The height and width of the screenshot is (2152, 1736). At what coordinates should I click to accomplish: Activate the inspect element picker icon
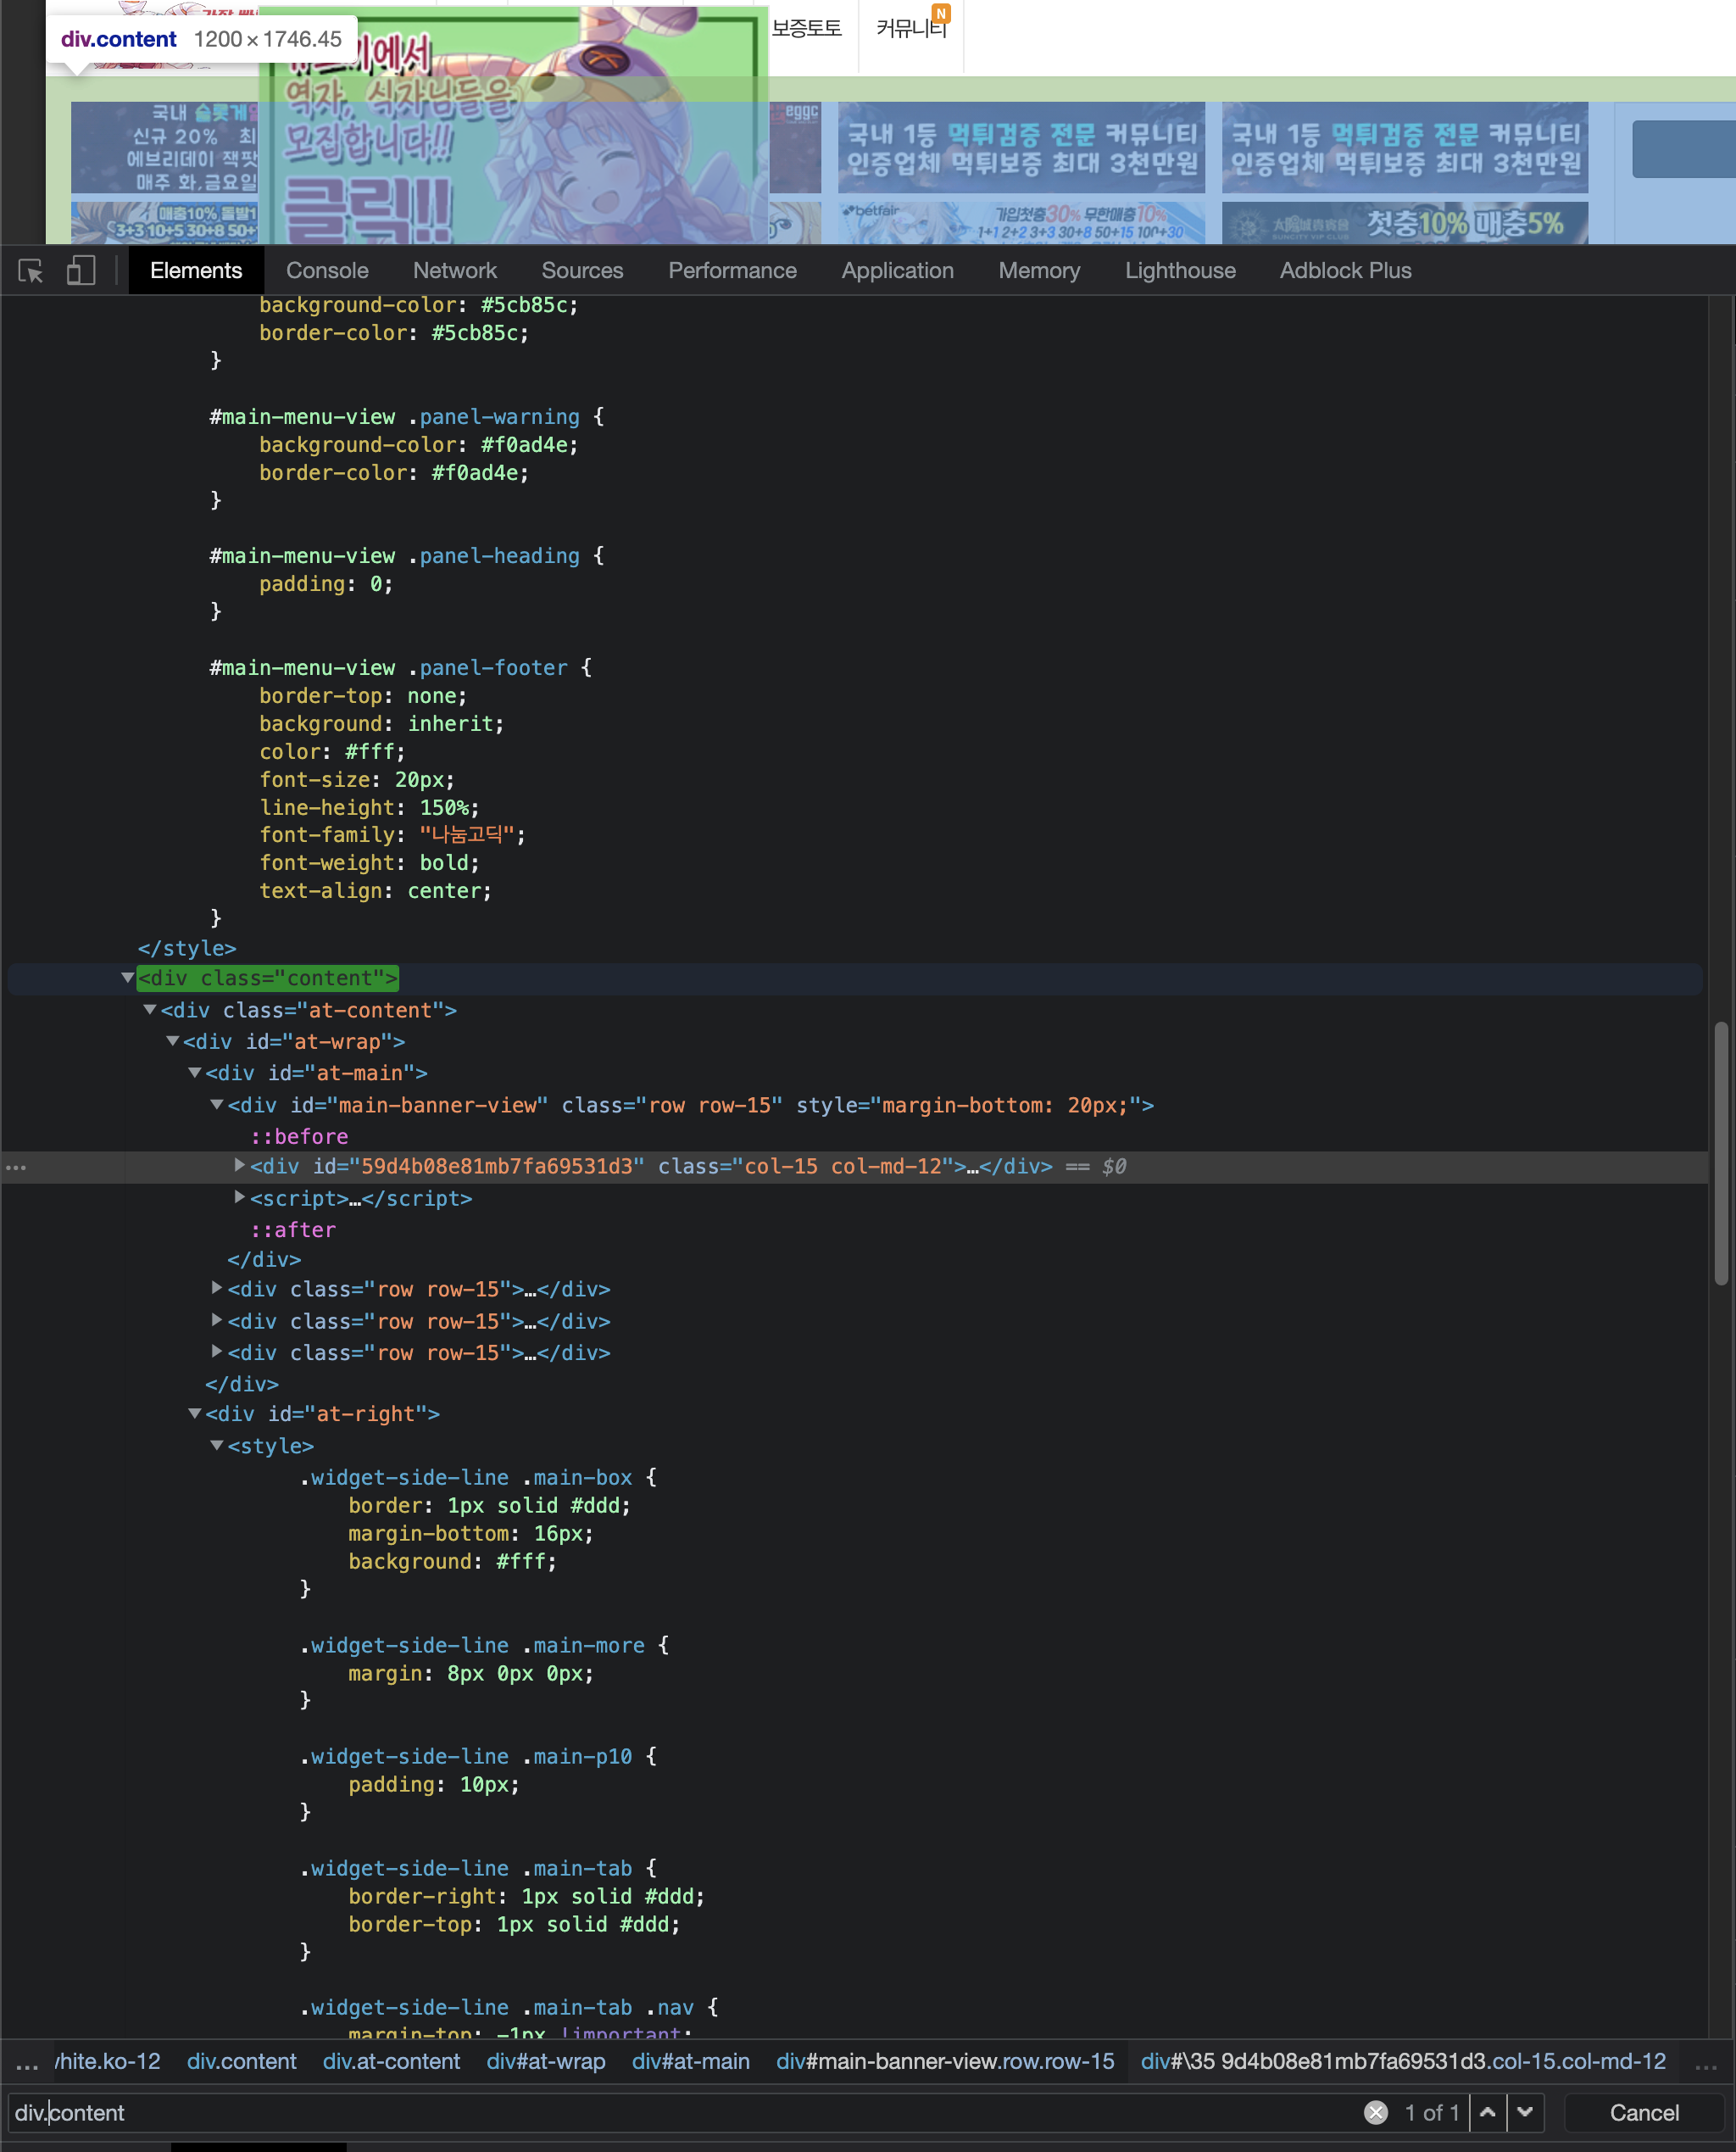click(x=31, y=271)
